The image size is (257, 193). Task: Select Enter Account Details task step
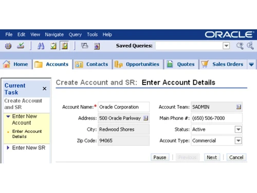pos(27,134)
